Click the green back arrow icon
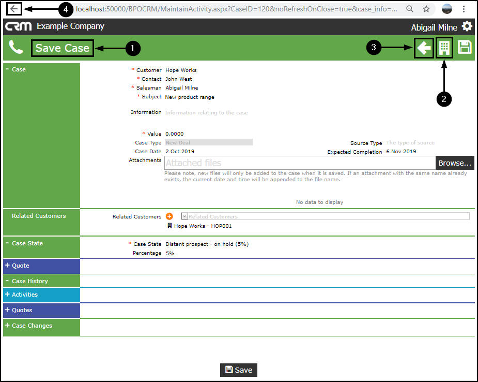This screenshot has height=382, width=478. (424, 48)
